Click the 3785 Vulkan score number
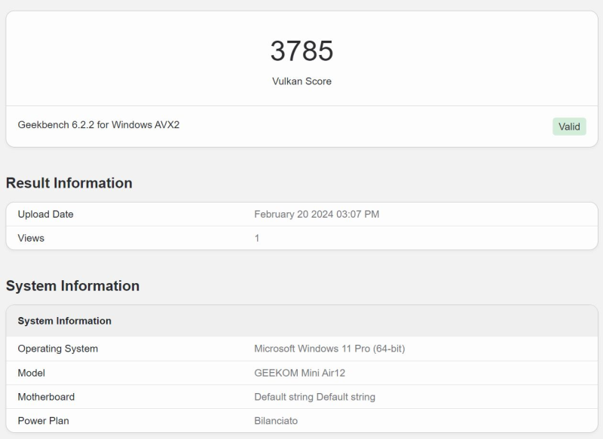 point(301,51)
